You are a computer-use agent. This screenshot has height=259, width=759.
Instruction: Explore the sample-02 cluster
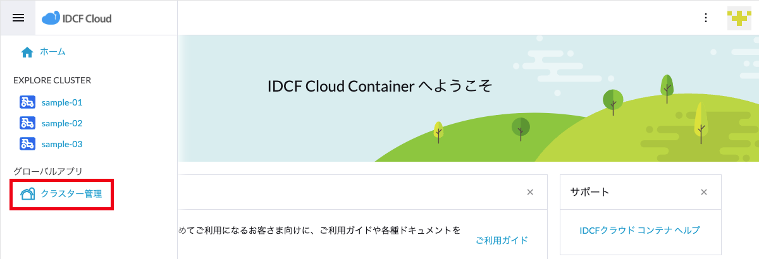[62, 123]
